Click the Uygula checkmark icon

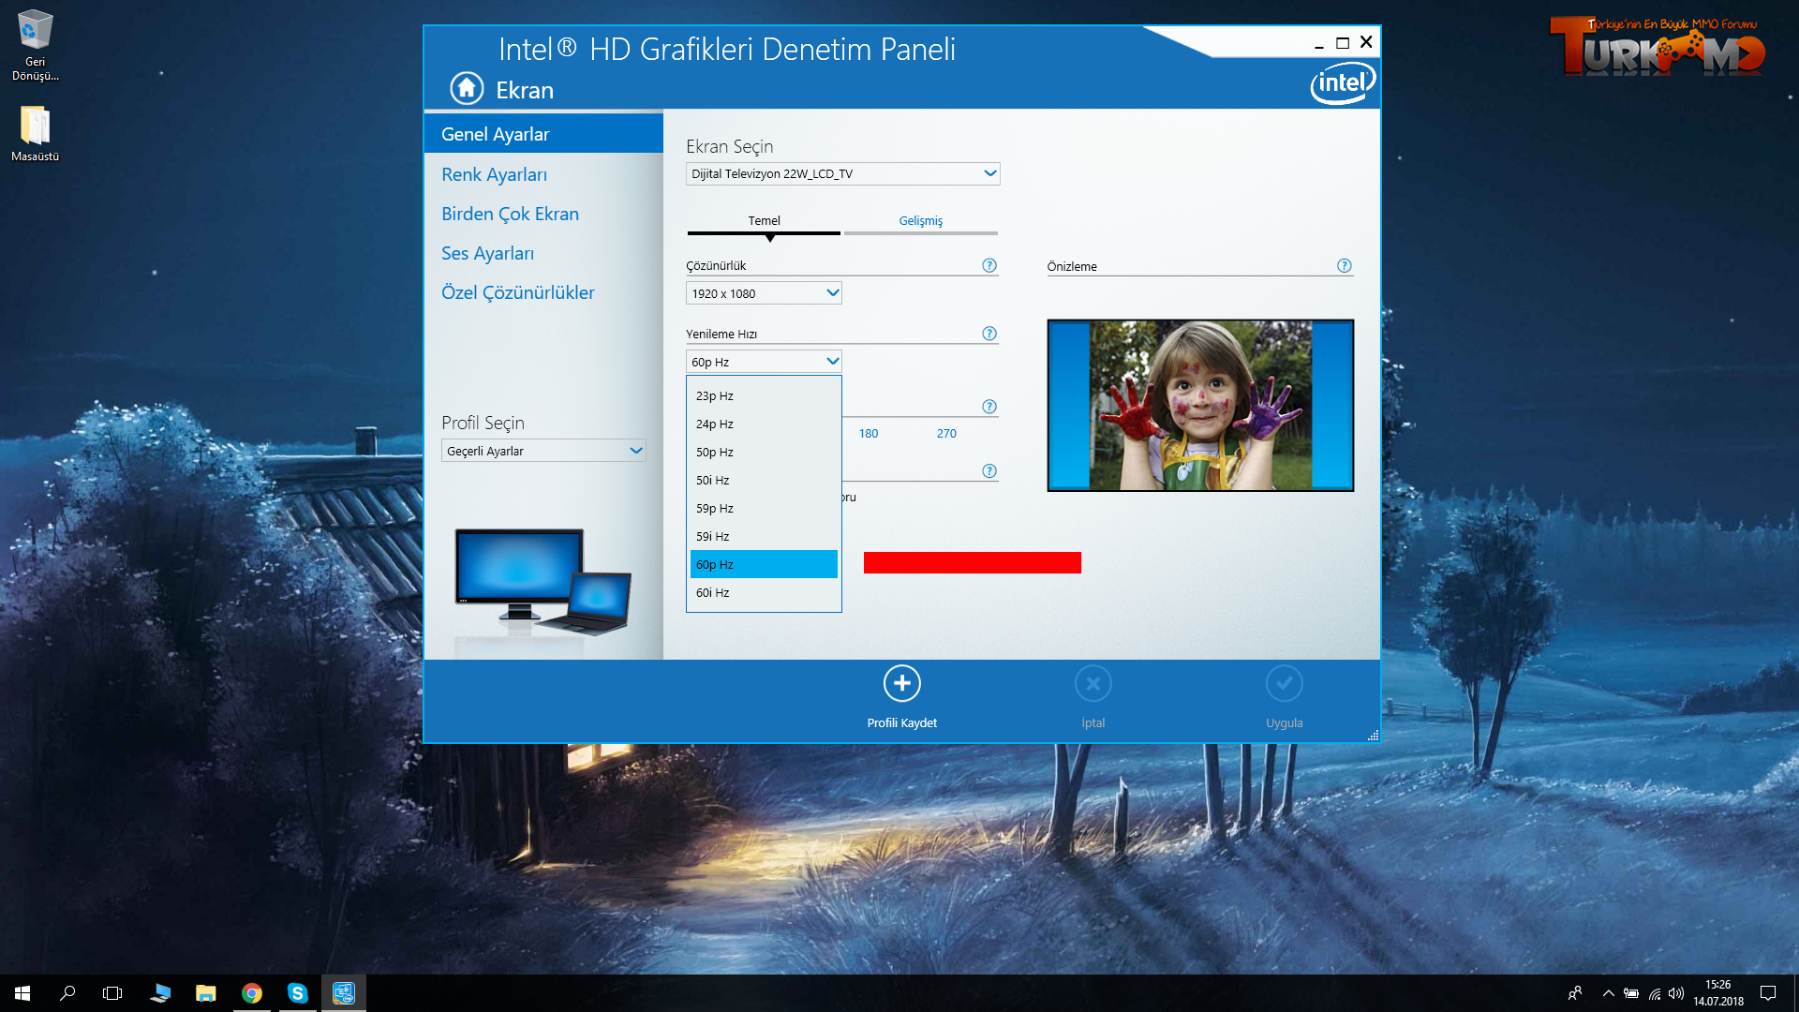[1285, 684]
